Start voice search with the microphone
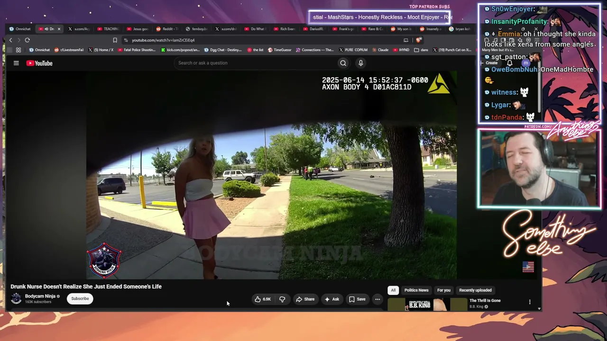Image resolution: width=607 pixels, height=341 pixels. (360, 63)
